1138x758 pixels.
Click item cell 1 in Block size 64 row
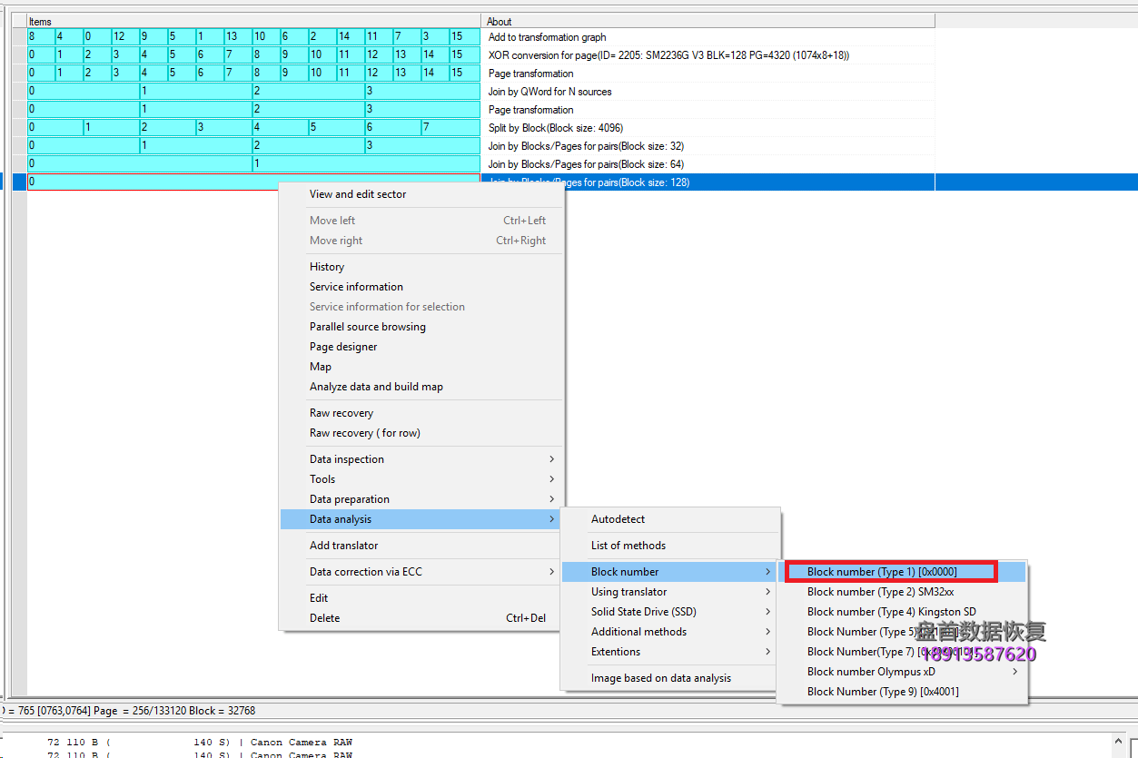[x=366, y=164]
